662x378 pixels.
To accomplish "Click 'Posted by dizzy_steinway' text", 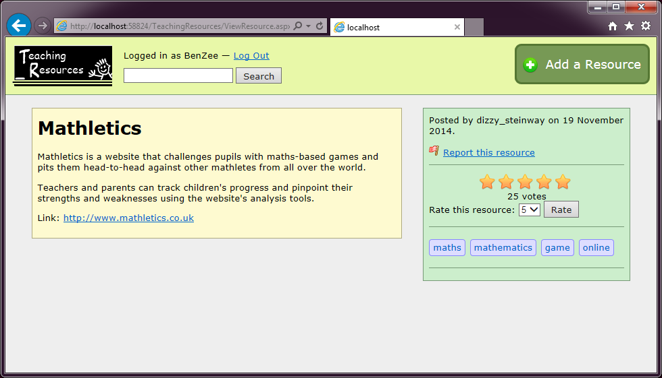I will 487,120.
